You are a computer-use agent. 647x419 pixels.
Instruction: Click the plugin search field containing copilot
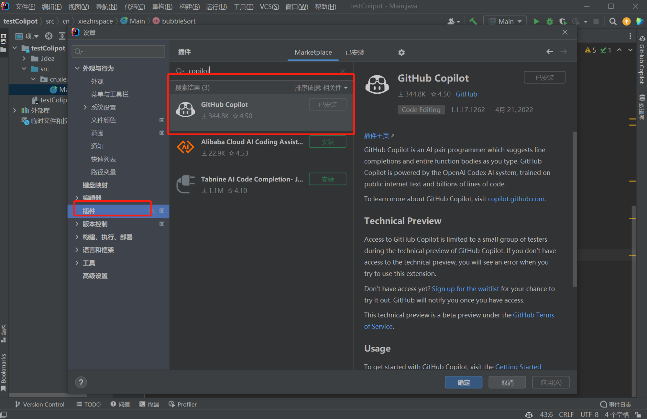[260, 71]
